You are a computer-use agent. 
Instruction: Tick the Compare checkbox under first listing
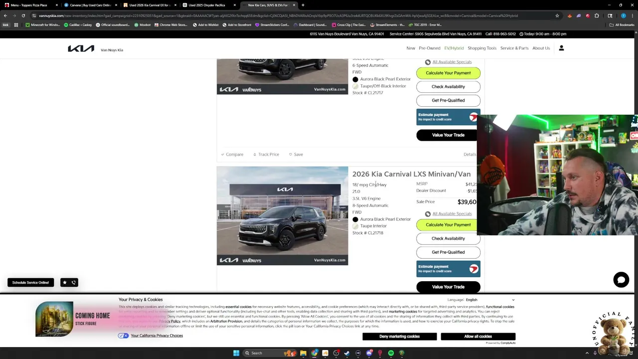223,155
